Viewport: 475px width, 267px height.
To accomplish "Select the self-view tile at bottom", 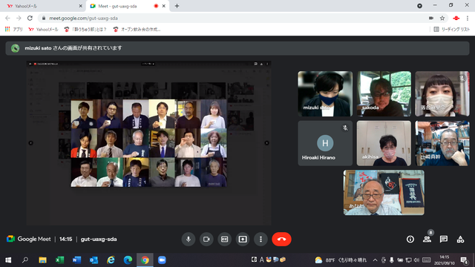I will 384,193.
